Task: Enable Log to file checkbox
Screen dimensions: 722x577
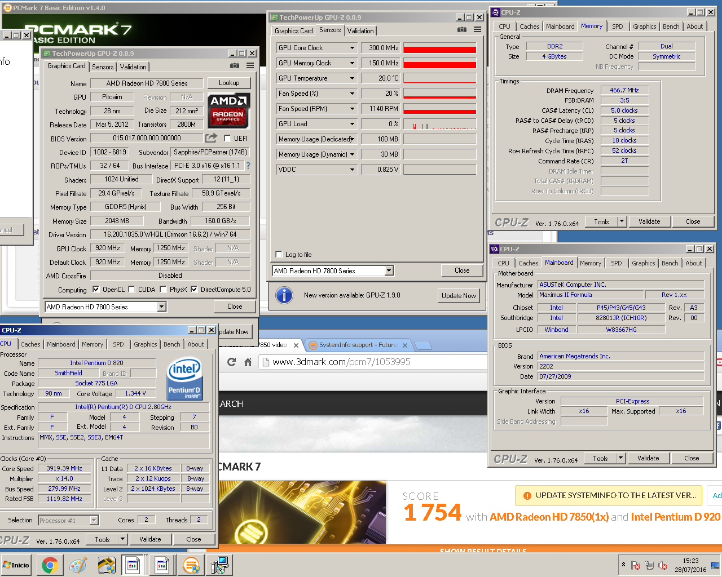Action: [x=279, y=254]
